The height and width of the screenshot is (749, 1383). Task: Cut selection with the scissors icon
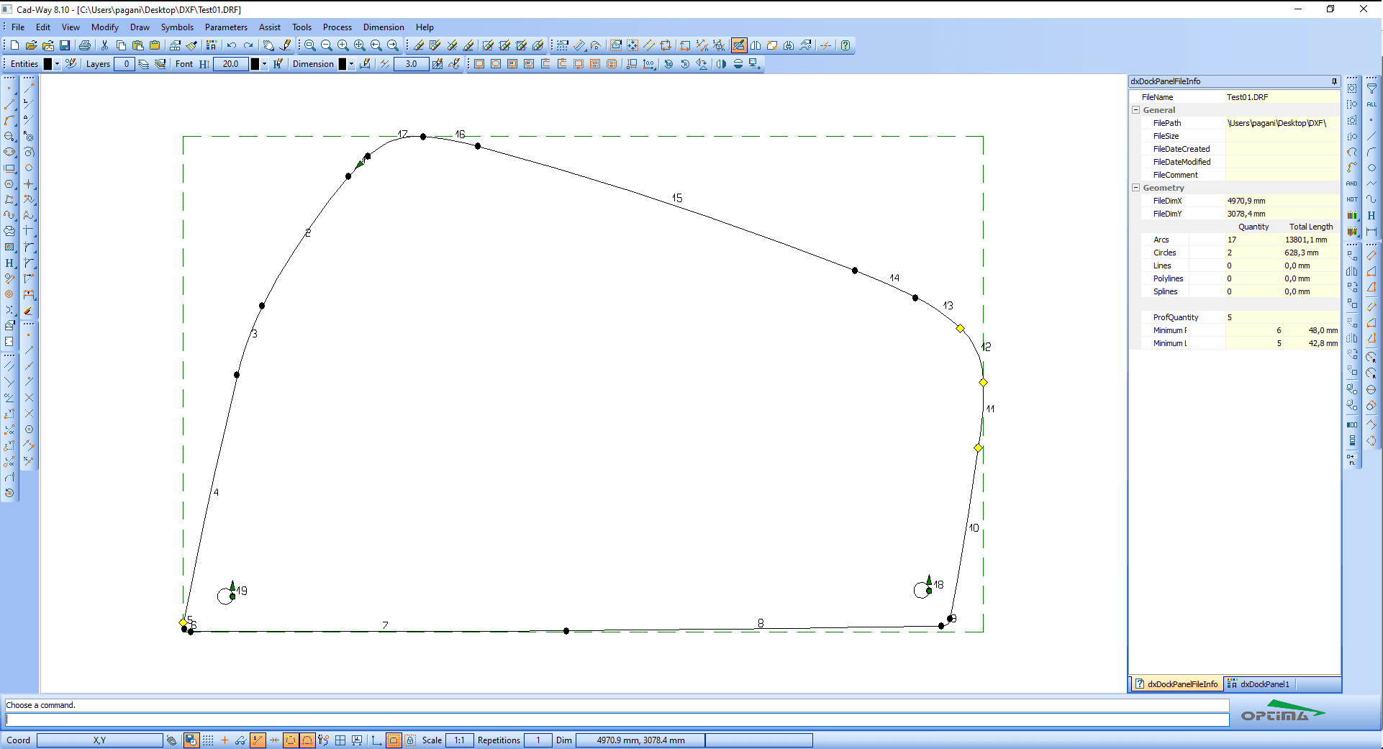coord(104,45)
